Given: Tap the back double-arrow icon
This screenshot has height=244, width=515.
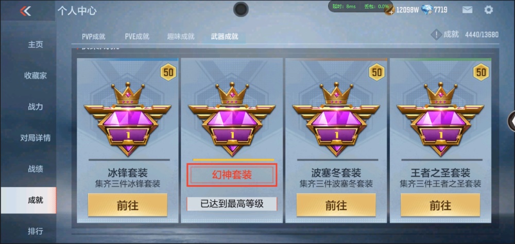Looking at the screenshot, I should pyautogui.click(x=25, y=11).
